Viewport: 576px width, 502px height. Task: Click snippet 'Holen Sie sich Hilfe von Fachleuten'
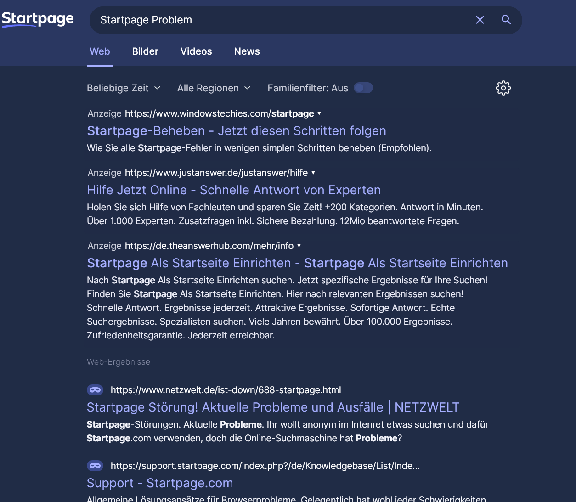point(285,214)
